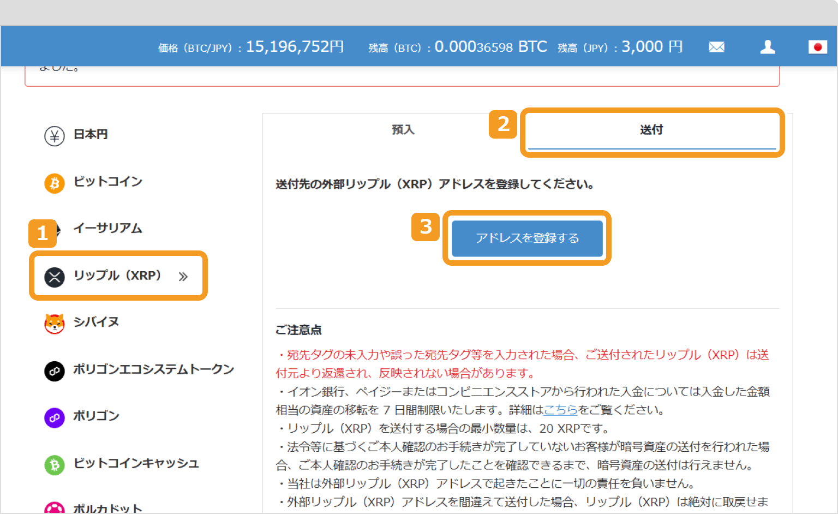Select the yen (日本円) currency icon

pos(54,135)
